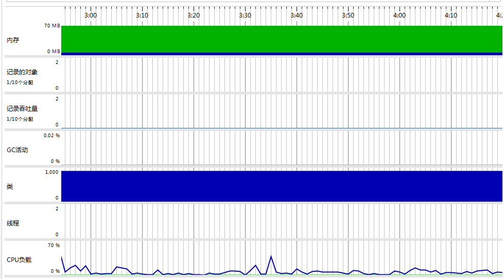Select the 记录的对象 row label
This screenshot has height=279, width=504.
point(22,72)
